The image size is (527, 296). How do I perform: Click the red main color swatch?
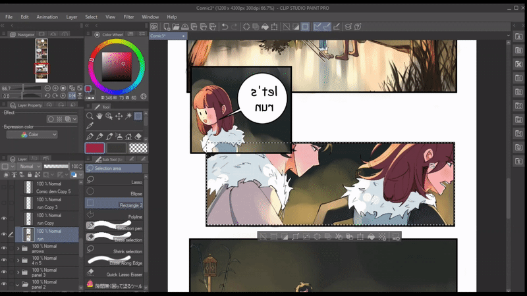pos(94,148)
